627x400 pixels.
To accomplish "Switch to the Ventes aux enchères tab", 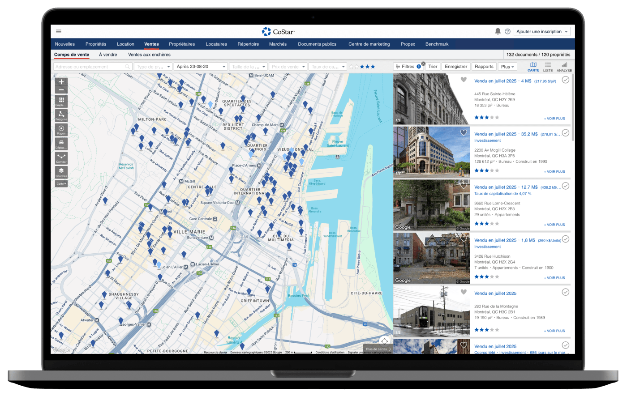I will (x=149, y=55).
